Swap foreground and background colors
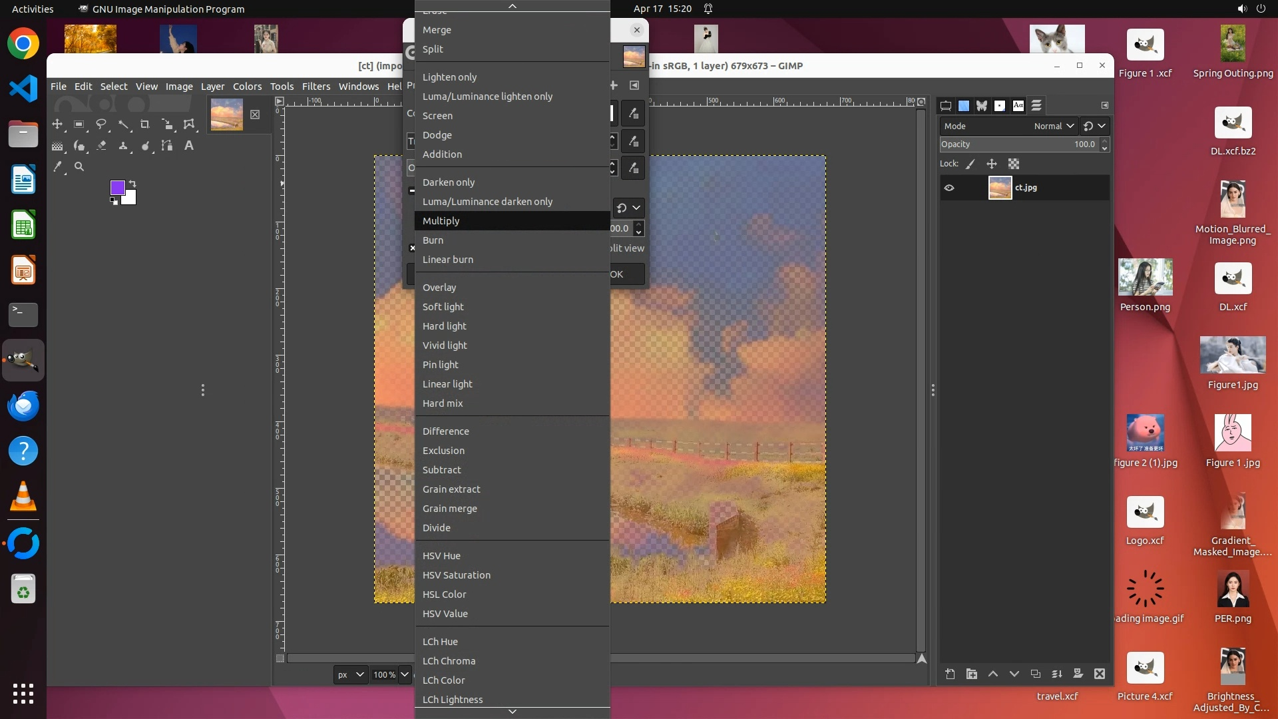 [132, 183]
